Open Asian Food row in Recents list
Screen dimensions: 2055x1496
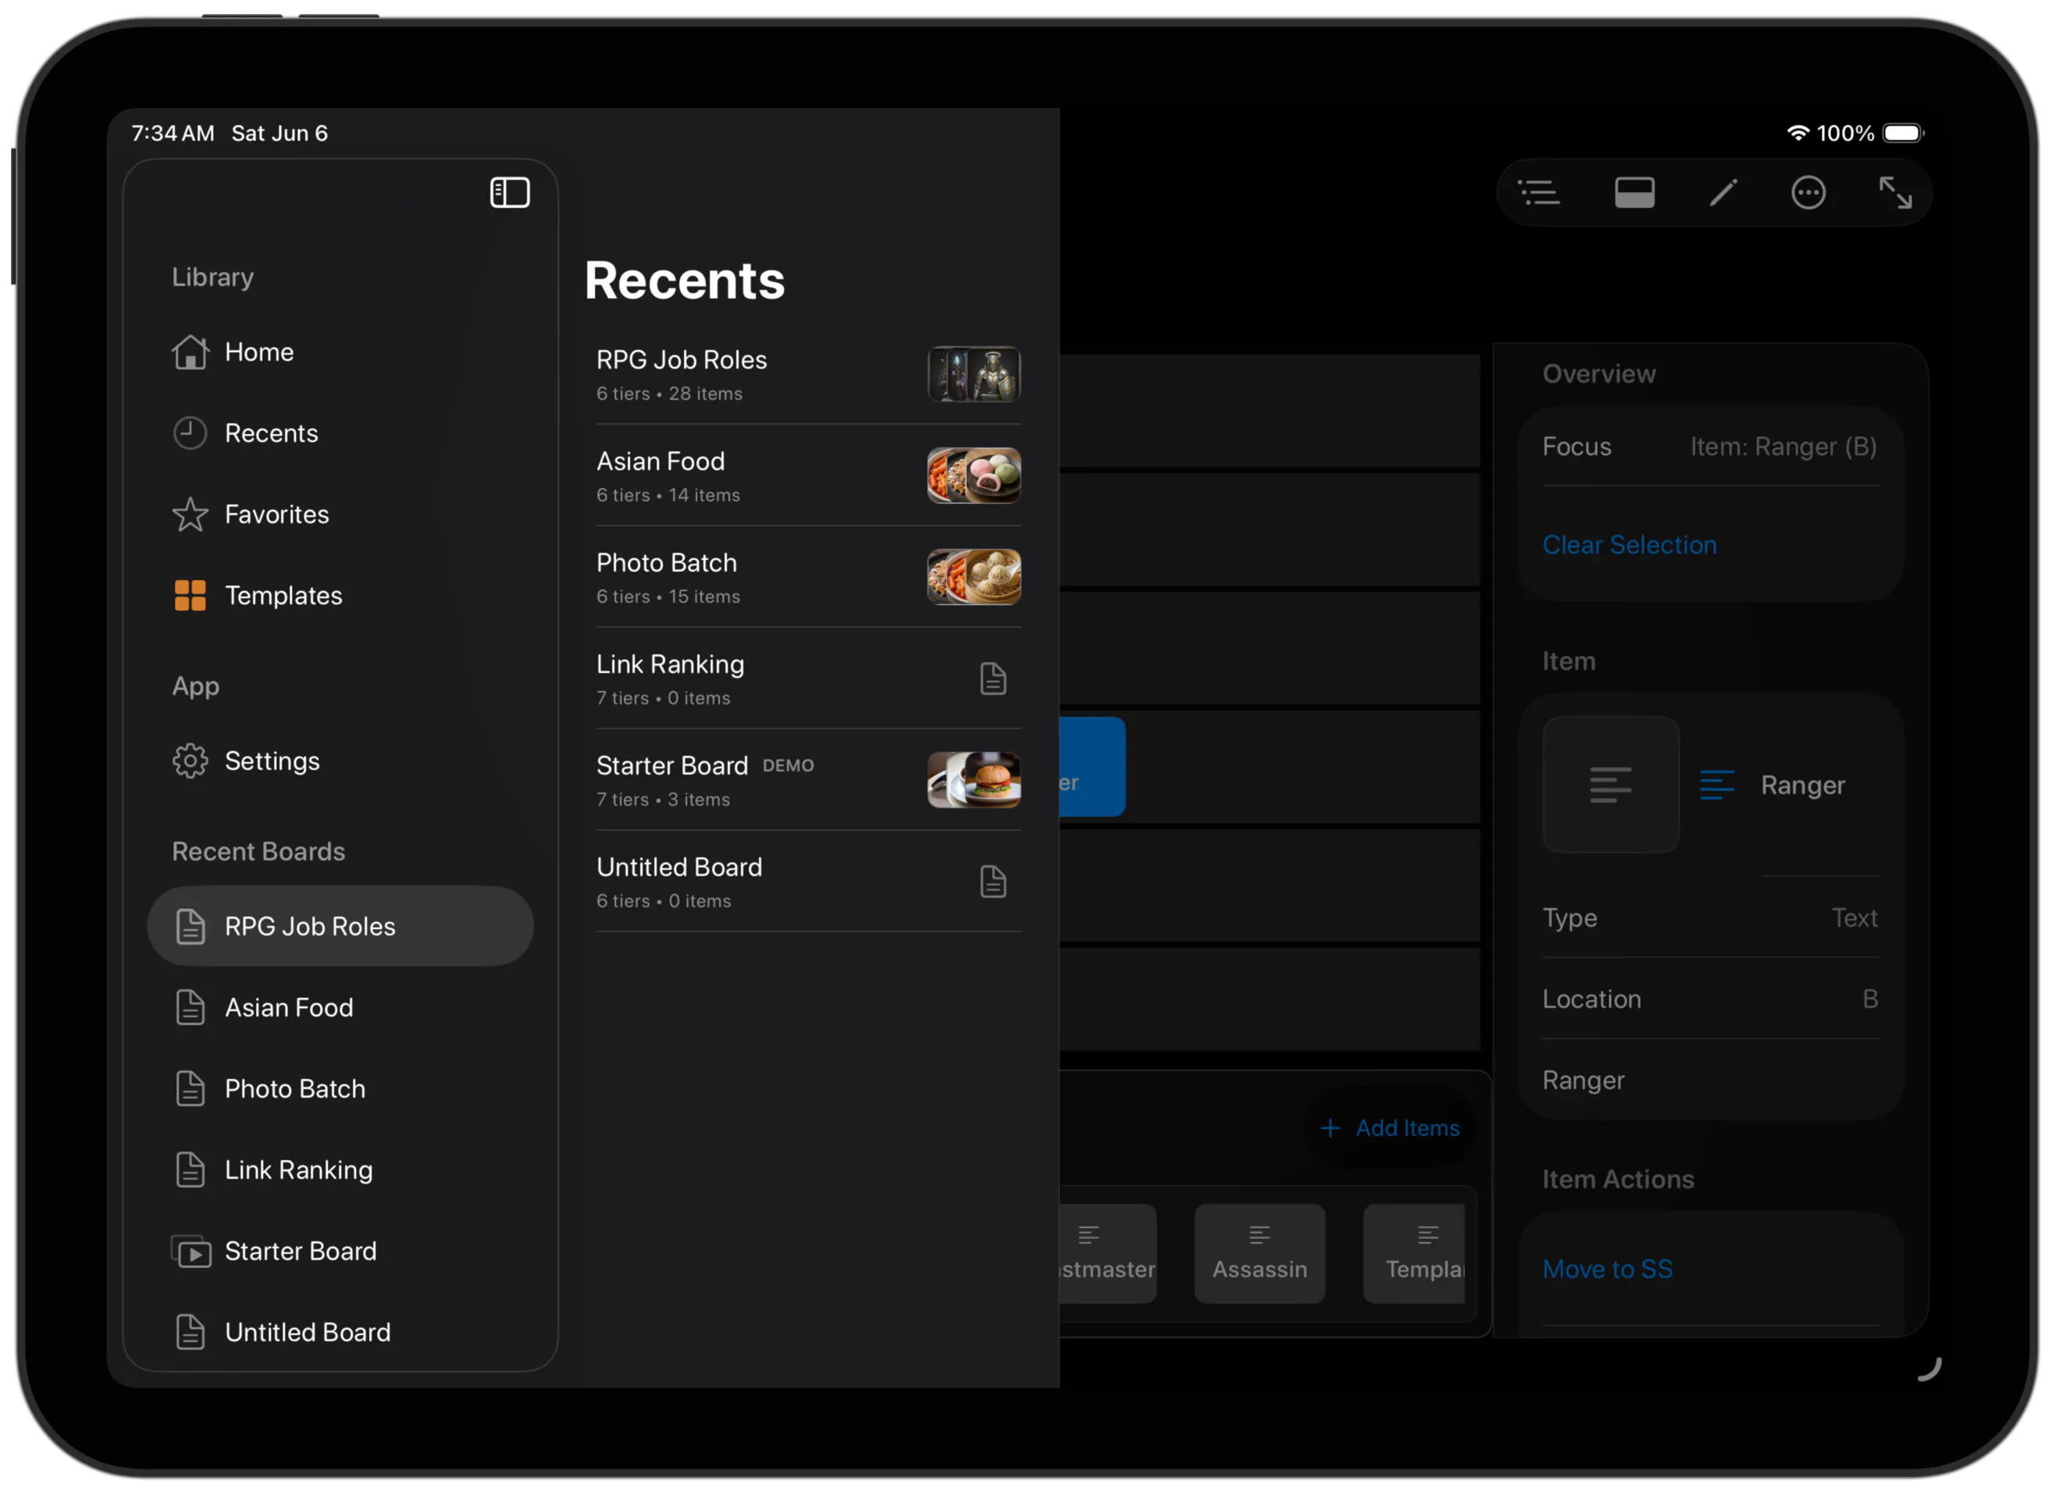click(x=808, y=476)
